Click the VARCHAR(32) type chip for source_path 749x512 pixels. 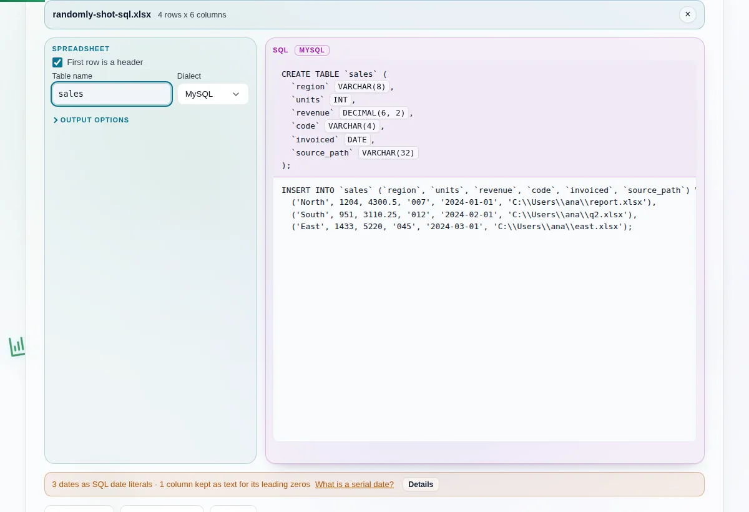[388, 153]
